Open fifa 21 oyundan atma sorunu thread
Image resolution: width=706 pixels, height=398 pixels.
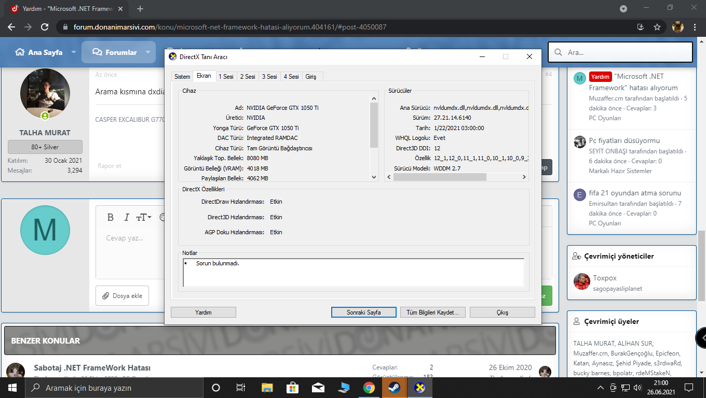pos(635,193)
